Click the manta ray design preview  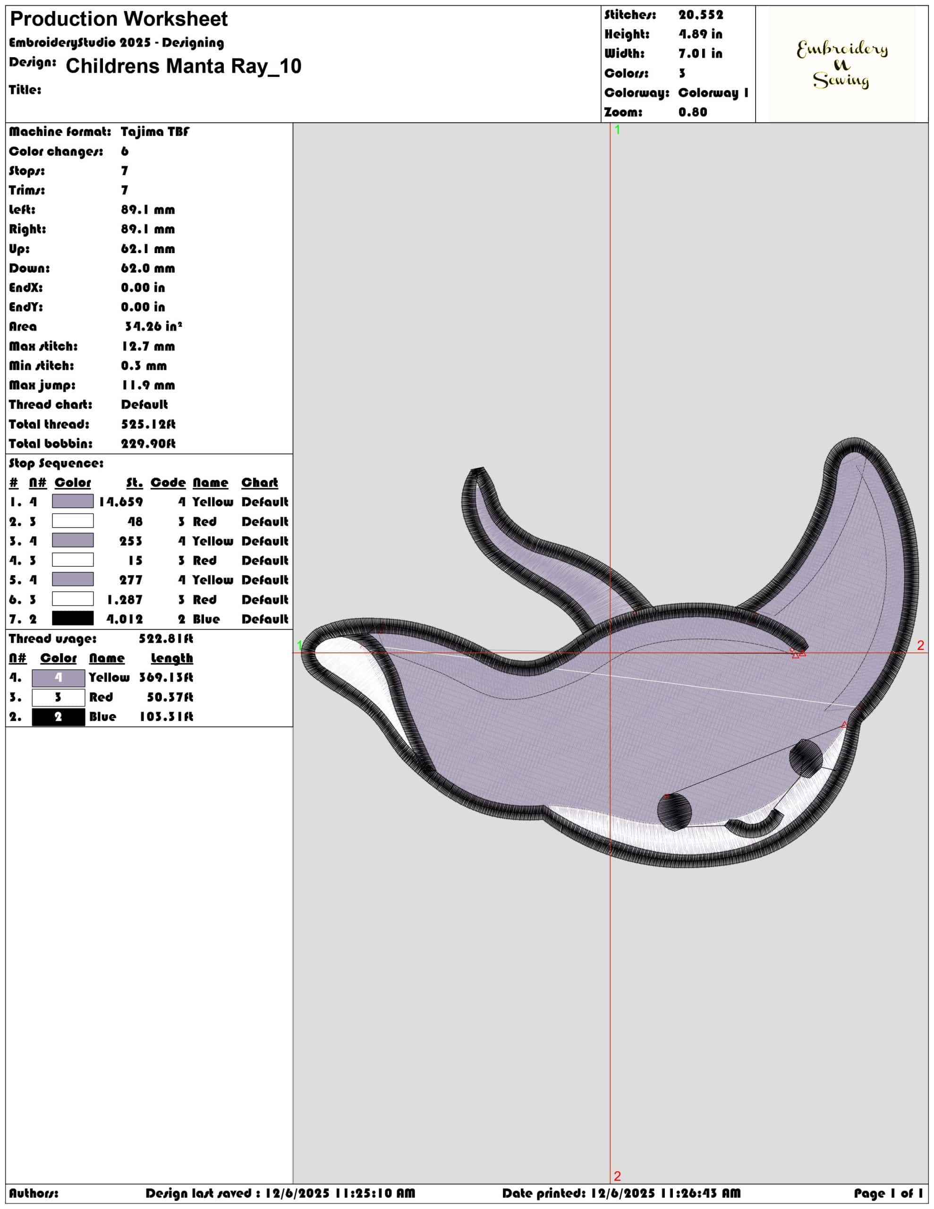[x=610, y=652]
